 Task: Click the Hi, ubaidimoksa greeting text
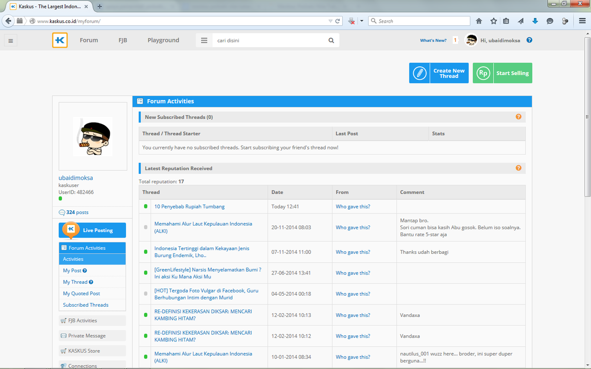click(x=500, y=40)
